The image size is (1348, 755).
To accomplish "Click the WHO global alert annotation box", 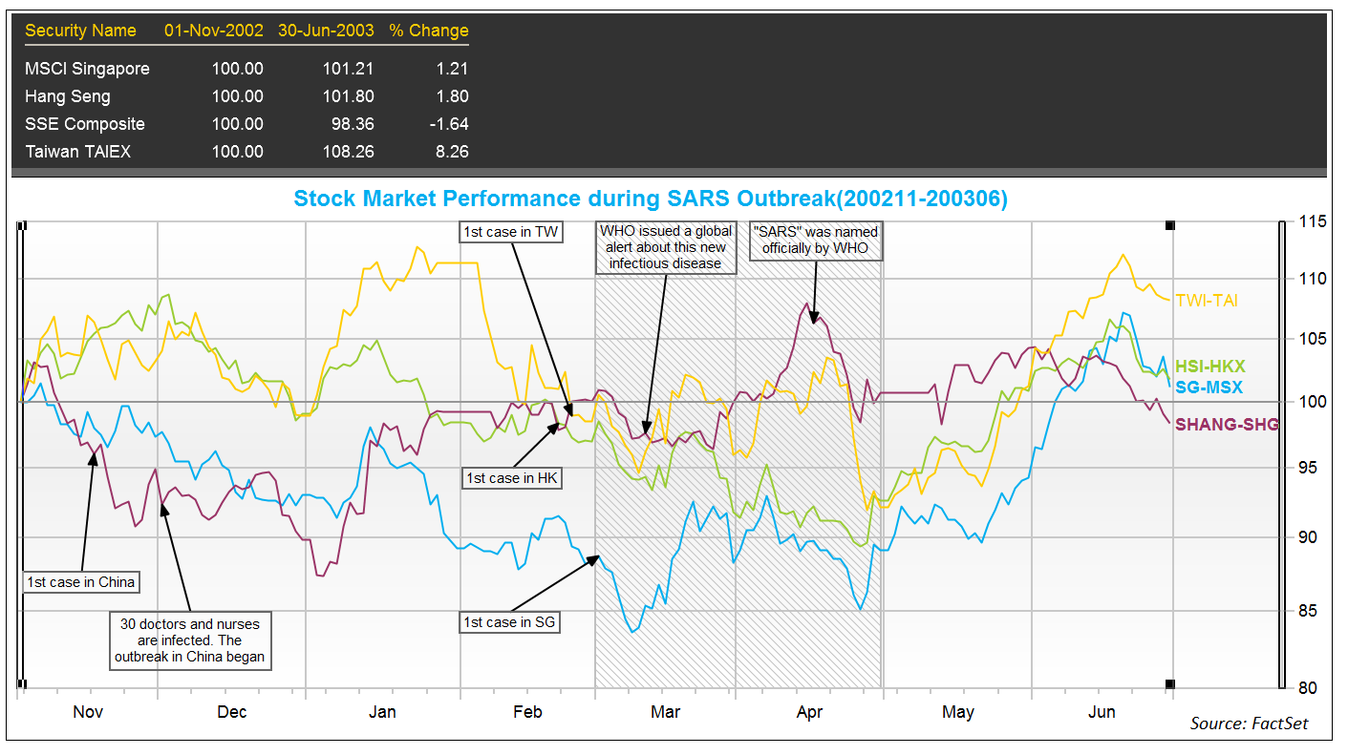I will coord(666,247).
